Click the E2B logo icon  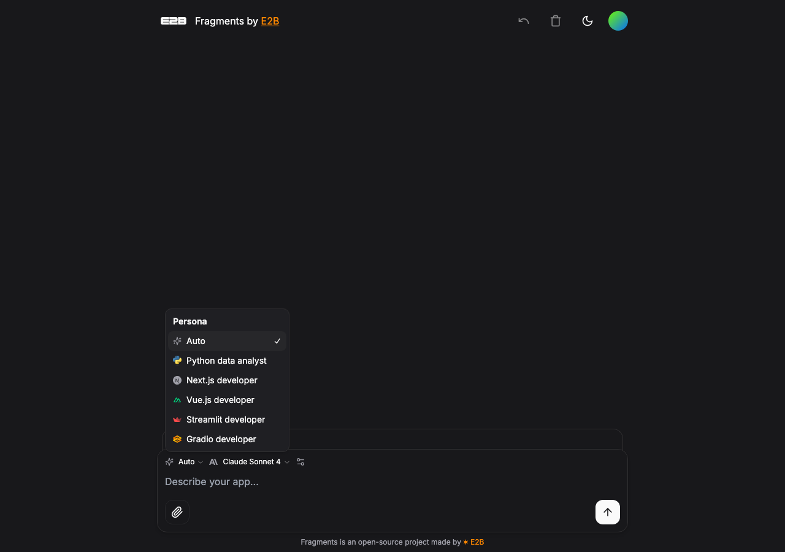tap(174, 21)
